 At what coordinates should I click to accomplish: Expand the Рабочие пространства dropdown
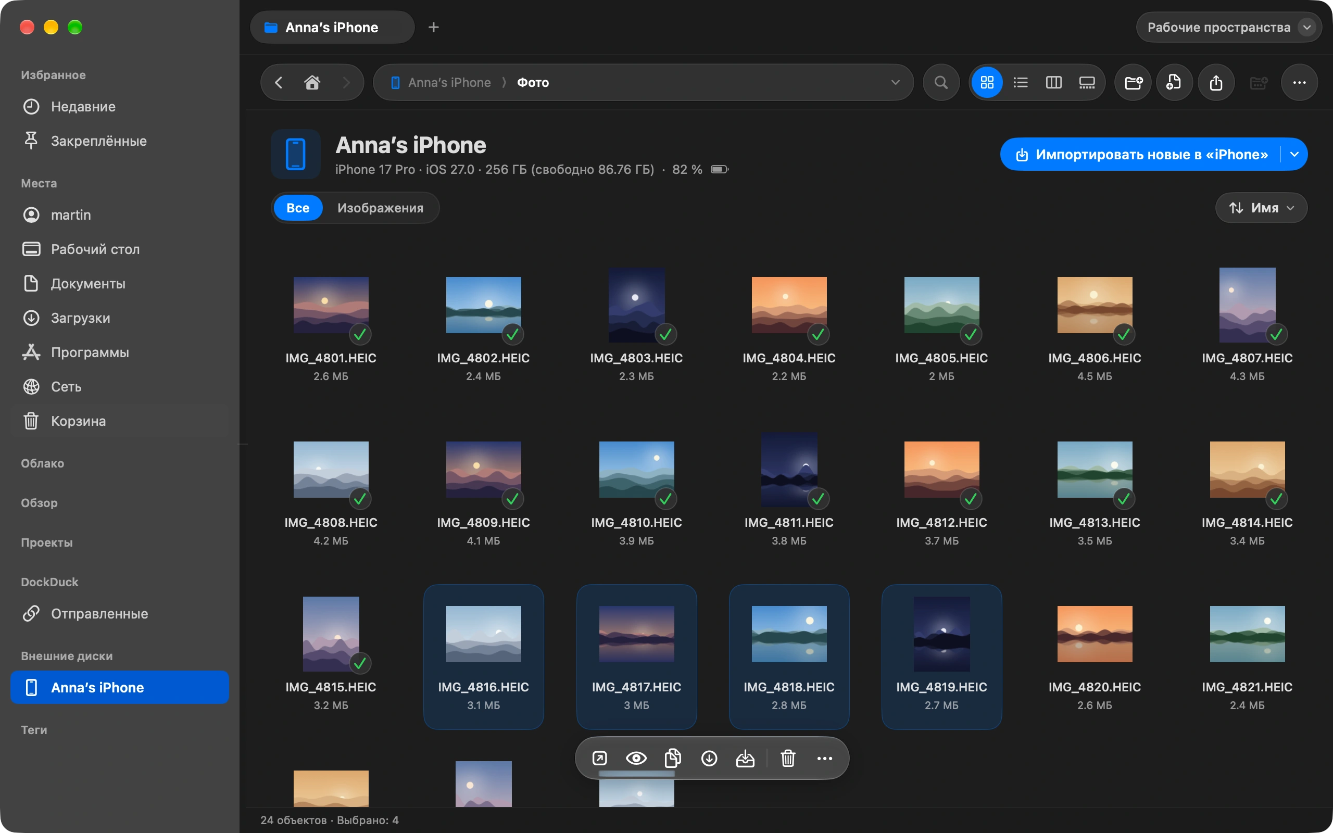click(x=1229, y=27)
